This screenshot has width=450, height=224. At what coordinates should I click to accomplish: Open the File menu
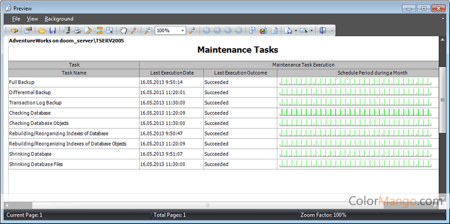tap(16, 19)
